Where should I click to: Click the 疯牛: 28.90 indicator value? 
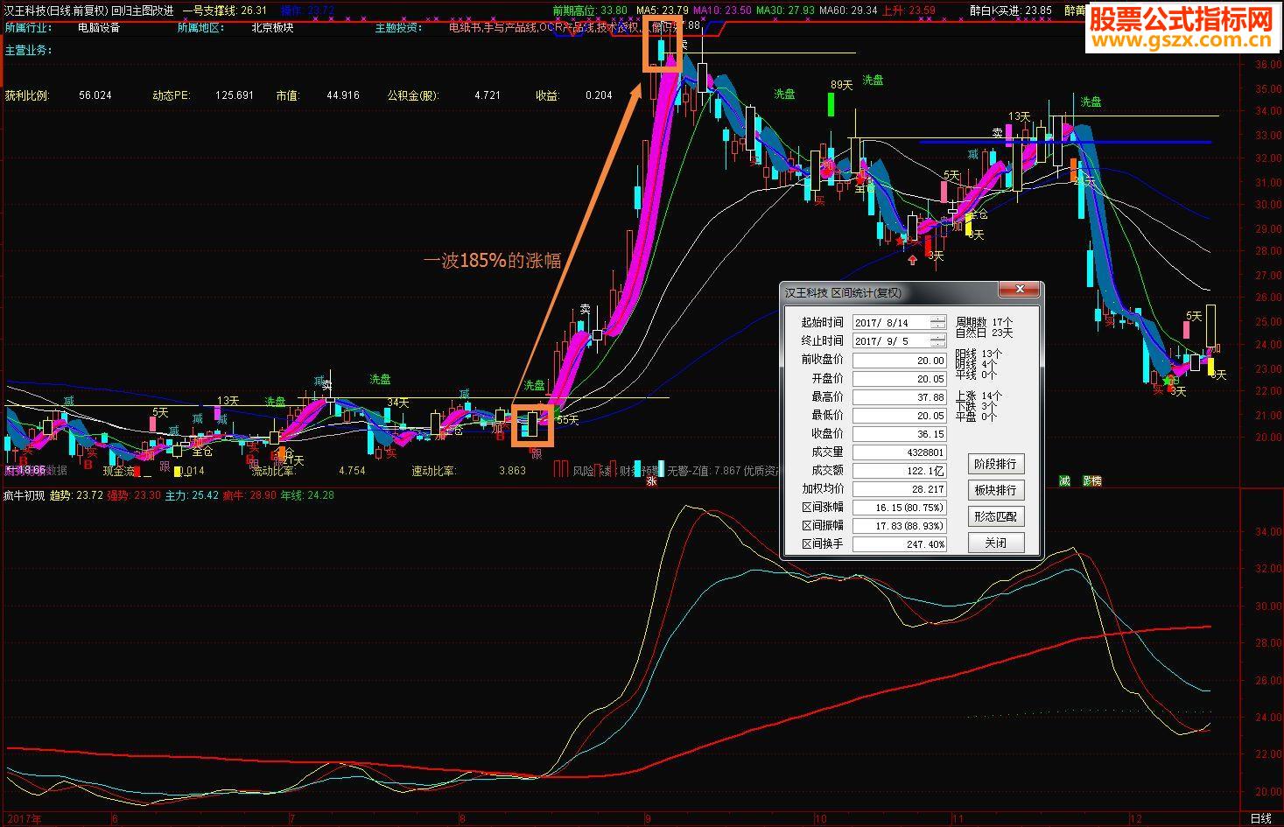[249, 495]
